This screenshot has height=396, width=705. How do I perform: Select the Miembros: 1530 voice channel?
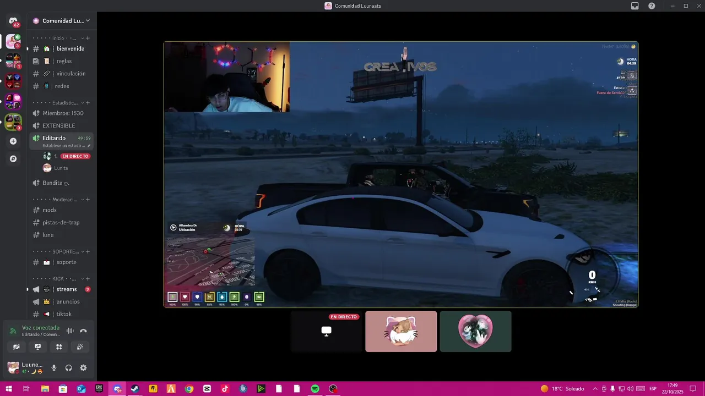[x=62, y=113]
